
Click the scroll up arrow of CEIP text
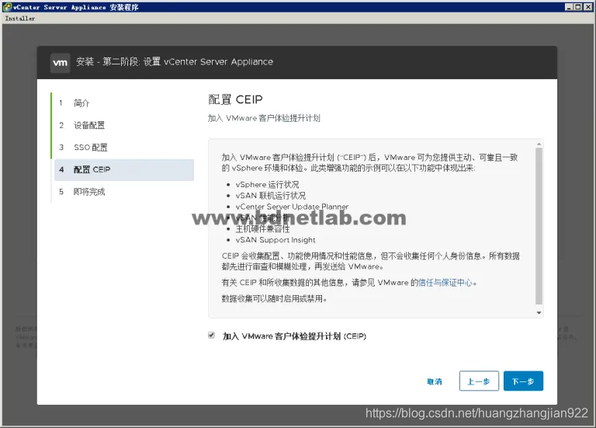[539, 144]
